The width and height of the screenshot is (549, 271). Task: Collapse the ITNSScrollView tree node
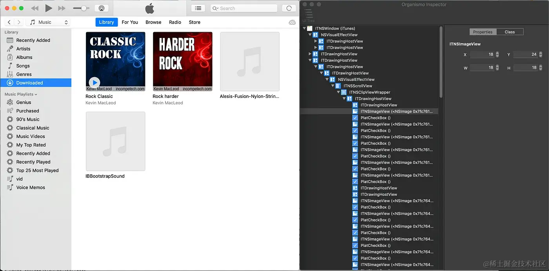[x=333, y=86]
